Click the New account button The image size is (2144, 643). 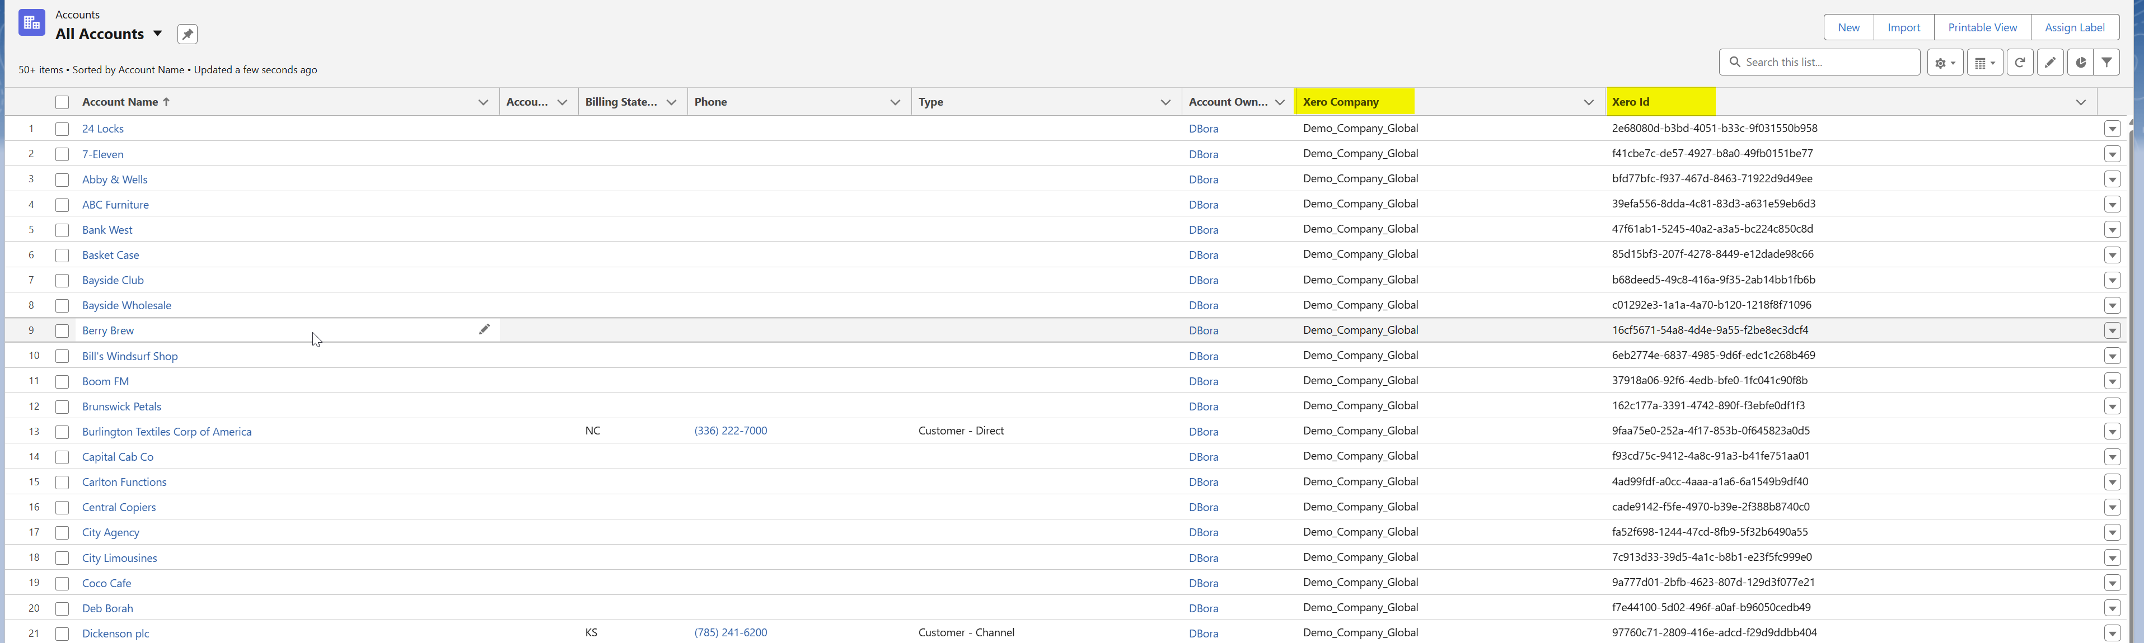[1848, 27]
